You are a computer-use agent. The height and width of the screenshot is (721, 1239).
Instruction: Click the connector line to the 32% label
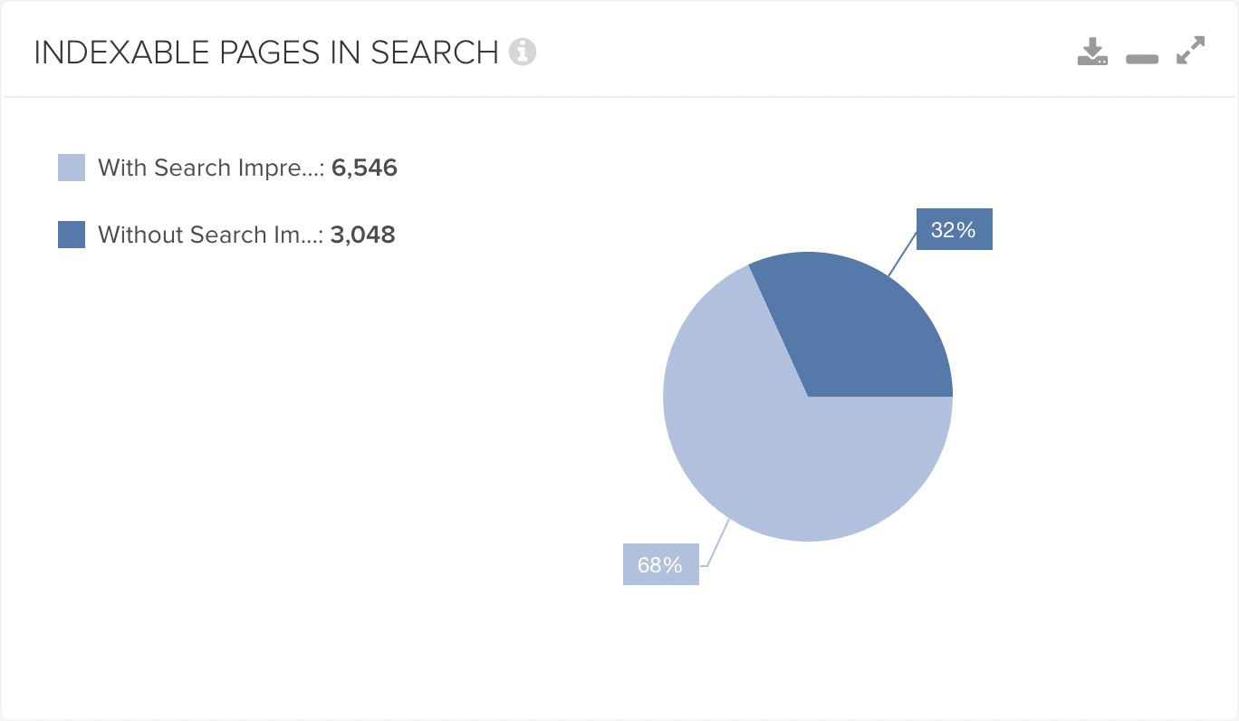click(x=901, y=253)
